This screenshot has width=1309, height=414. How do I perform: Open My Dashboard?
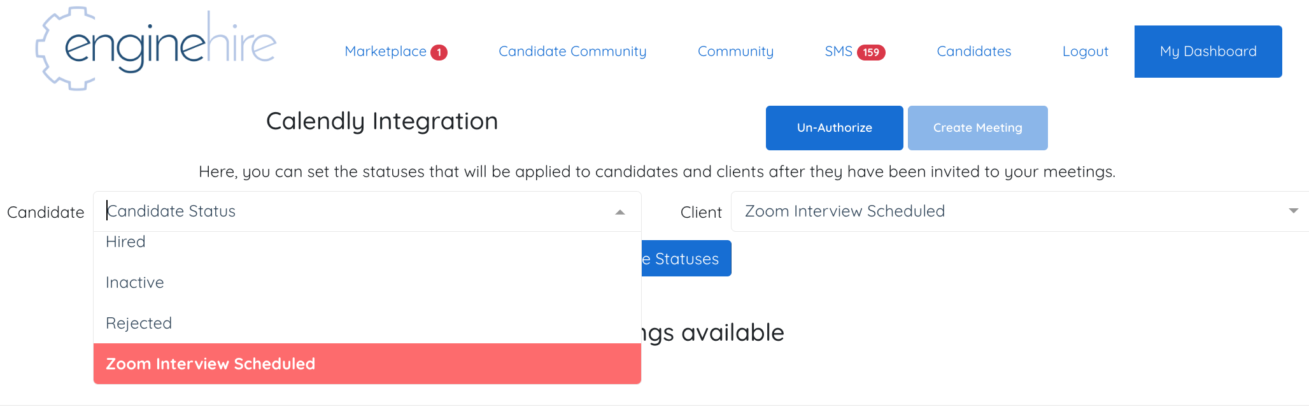[1208, 52]
